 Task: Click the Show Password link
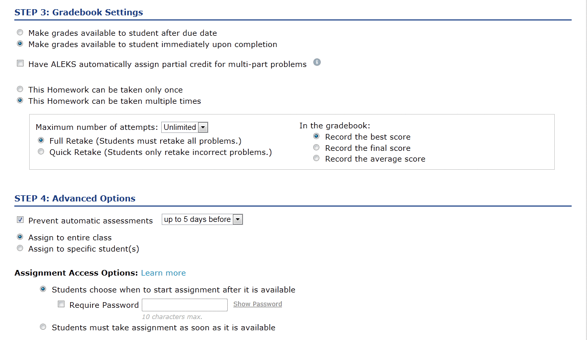[257, 304]
